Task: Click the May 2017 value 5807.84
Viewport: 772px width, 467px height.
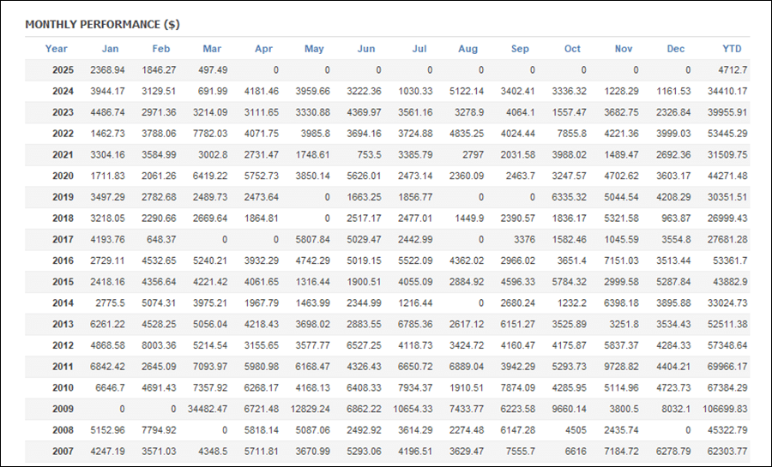Action: pos(312,239)
